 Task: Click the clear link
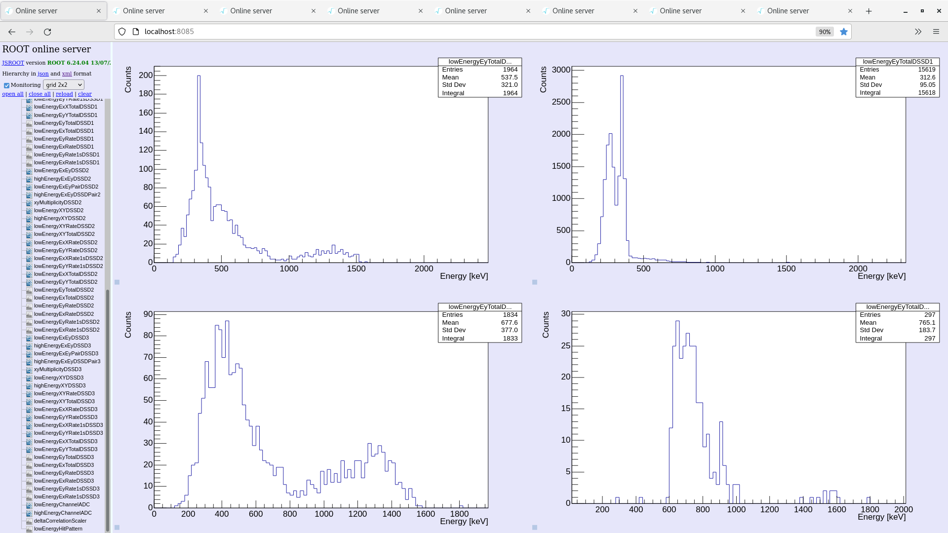pos(84,94)
